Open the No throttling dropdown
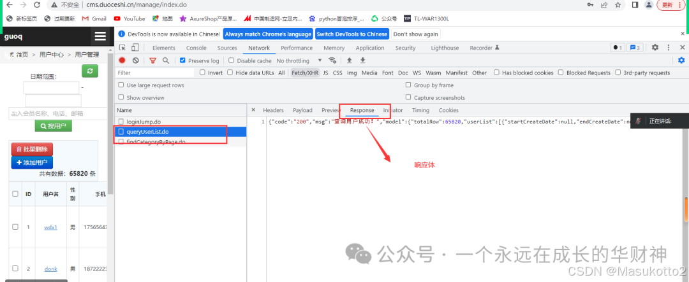This screenshot has width=689, height=282. (x=299, y=60)
